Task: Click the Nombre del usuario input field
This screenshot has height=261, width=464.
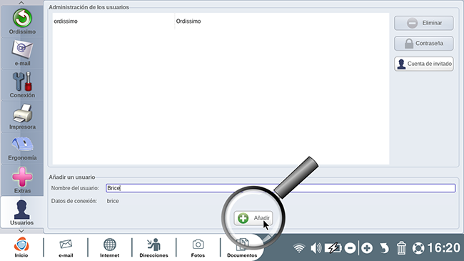Action: point(281,188)
